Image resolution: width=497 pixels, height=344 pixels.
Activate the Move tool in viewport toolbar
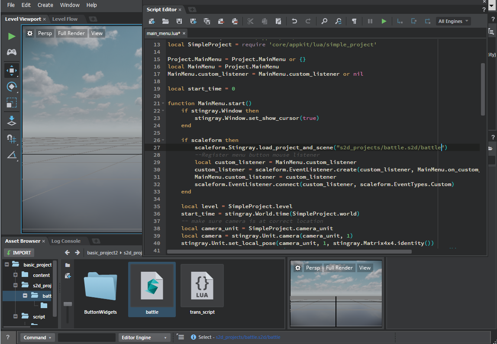pos(12,71)
